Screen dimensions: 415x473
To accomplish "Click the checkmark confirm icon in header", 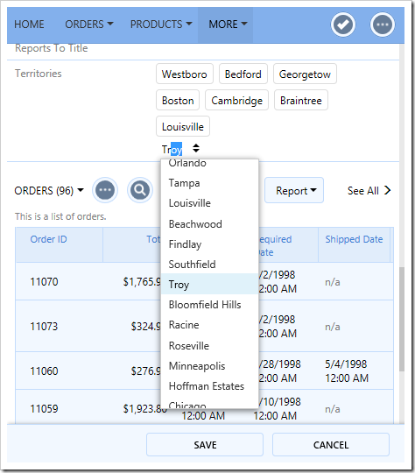I will [343, 25].
